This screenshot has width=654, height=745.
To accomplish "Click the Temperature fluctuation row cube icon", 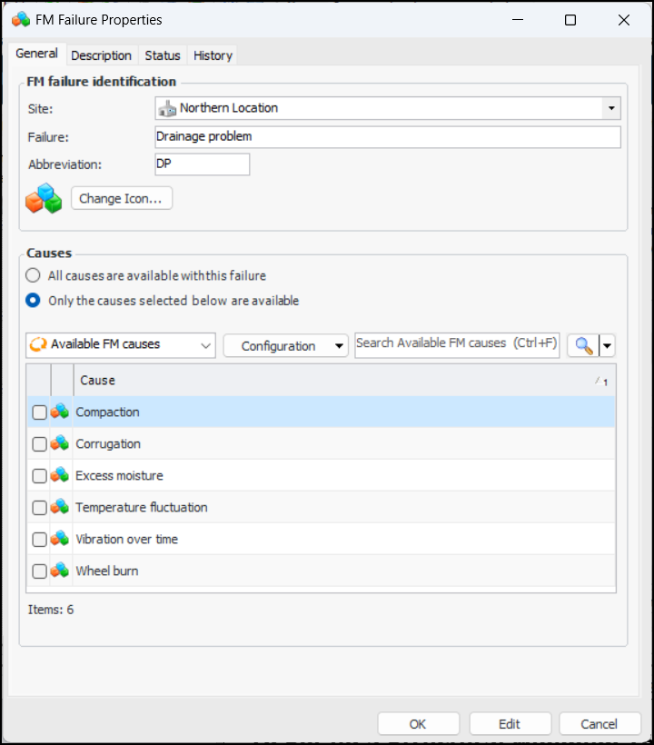I will (60, 507).
